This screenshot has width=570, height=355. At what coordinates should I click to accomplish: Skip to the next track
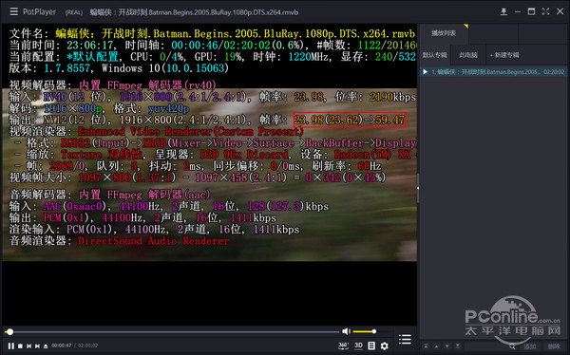[37, 346]
